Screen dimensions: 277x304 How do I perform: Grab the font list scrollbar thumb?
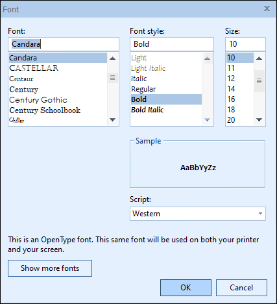[112, 78]
